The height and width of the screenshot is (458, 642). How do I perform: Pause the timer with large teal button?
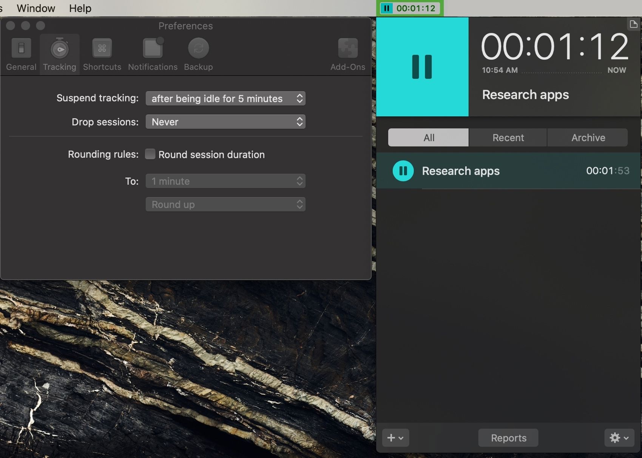pyautogui.click(x=422, y=67)
